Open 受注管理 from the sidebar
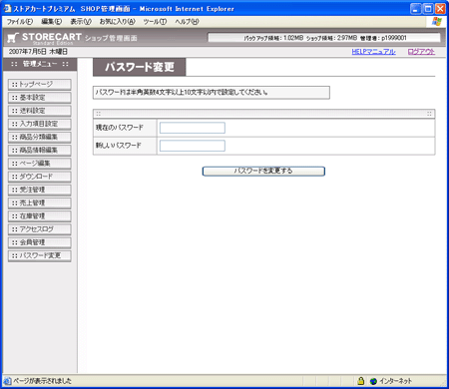Viewport: 449px width, 389px height. click(40, 190)
